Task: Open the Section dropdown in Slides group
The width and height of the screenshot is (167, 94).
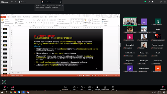Action: click(x=21, y=23)
